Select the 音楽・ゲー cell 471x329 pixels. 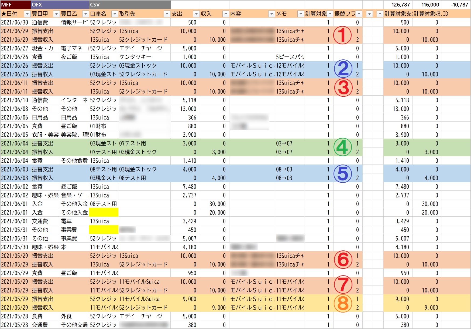click(74, 195)
